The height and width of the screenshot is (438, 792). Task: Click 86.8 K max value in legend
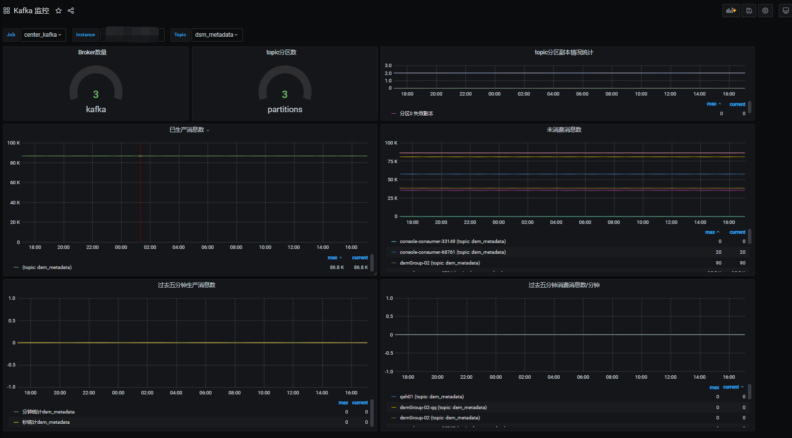(337, 268)
